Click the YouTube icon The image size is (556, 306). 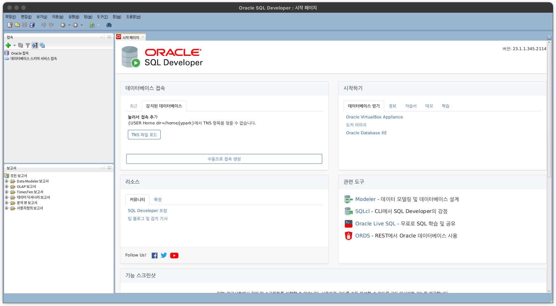coord(174,256)
